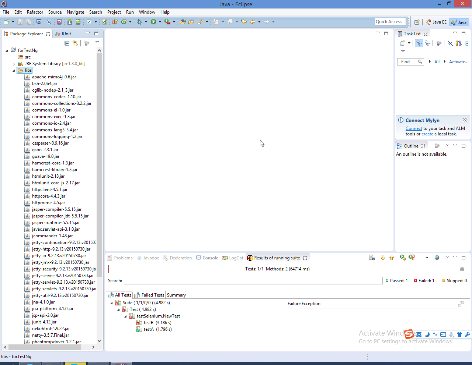Screen dimensions: 472x365
Task: Click Package Explorer horizontal scrollbar thumb
Action: click(x=44, y=347)
